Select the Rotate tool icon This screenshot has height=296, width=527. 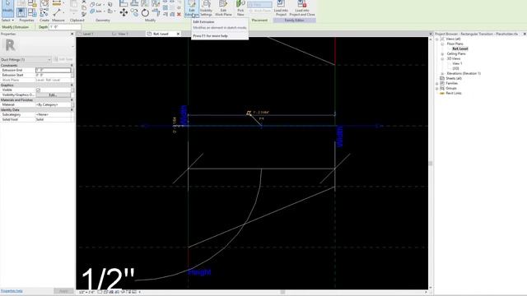(145, 13)
